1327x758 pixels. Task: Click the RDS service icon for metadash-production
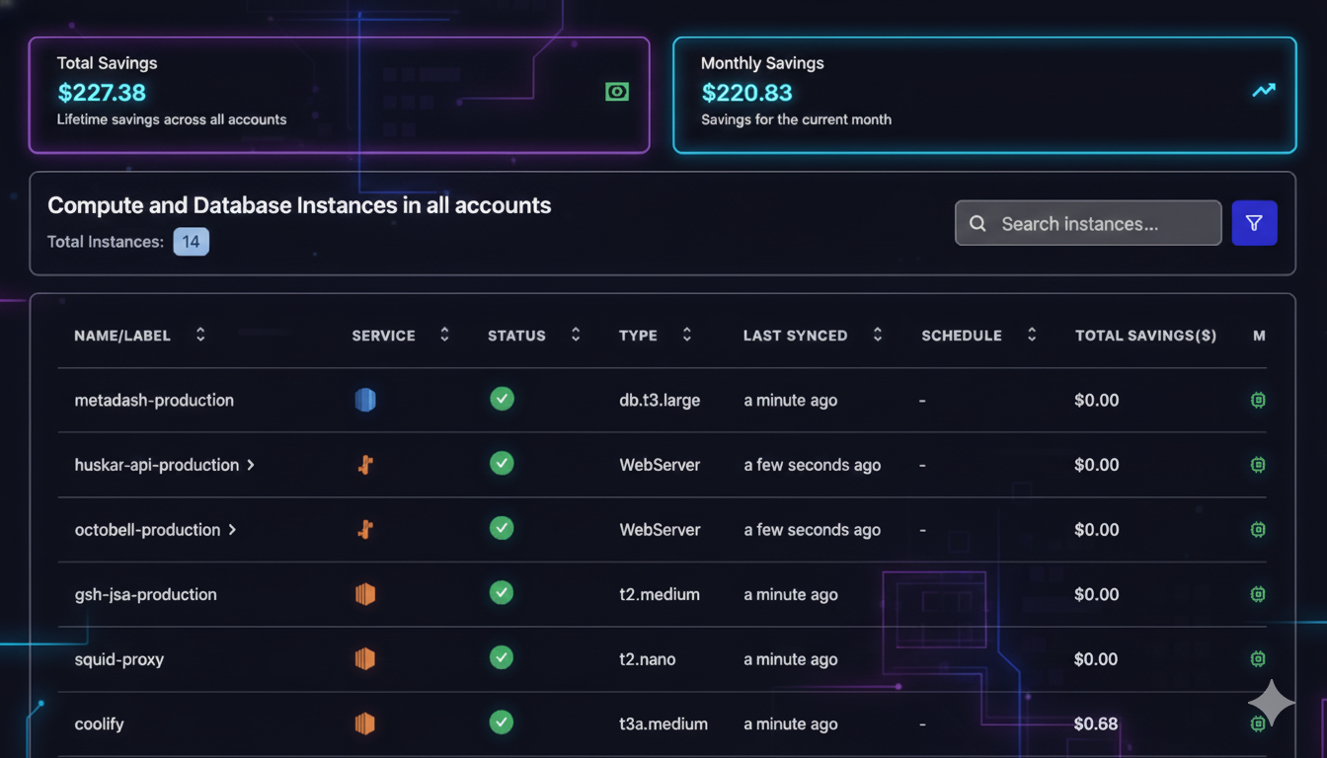point(365,400)
